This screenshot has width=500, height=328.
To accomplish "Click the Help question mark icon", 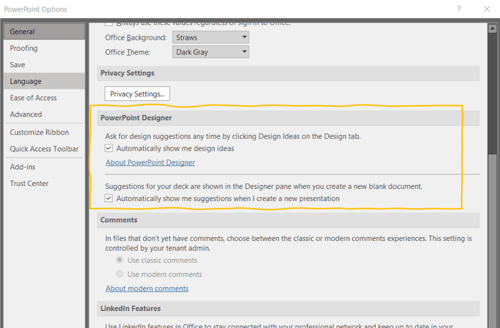I will click(x=459, y=9).
